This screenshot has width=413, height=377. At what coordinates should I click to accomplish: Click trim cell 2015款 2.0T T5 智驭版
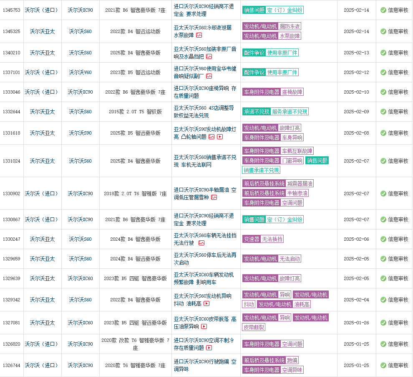pos(136,112)
